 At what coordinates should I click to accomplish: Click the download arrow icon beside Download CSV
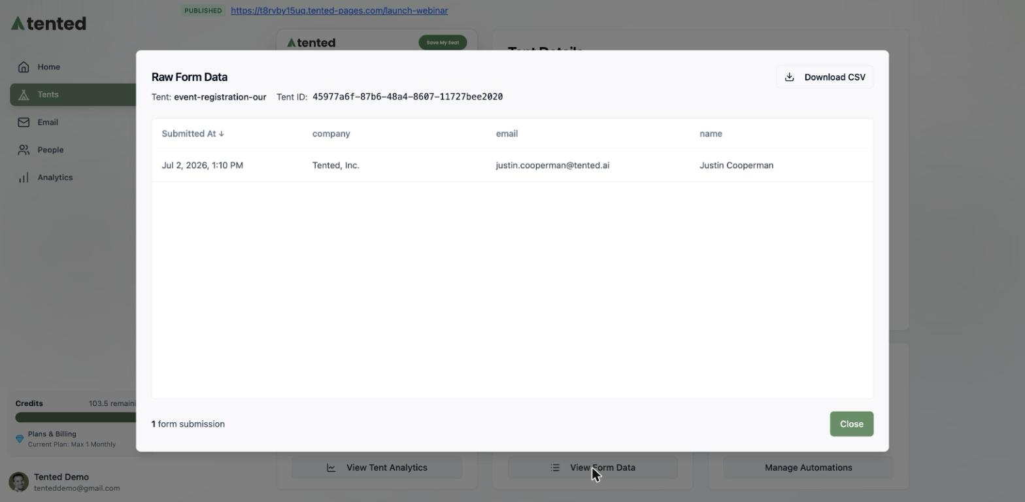[790, 77]
